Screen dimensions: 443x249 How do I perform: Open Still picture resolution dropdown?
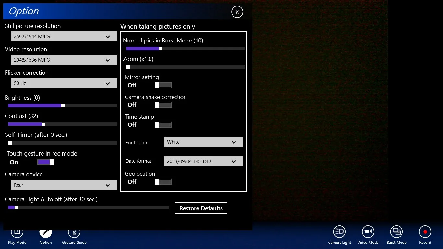pyautogui.click(x=64, y=36)
